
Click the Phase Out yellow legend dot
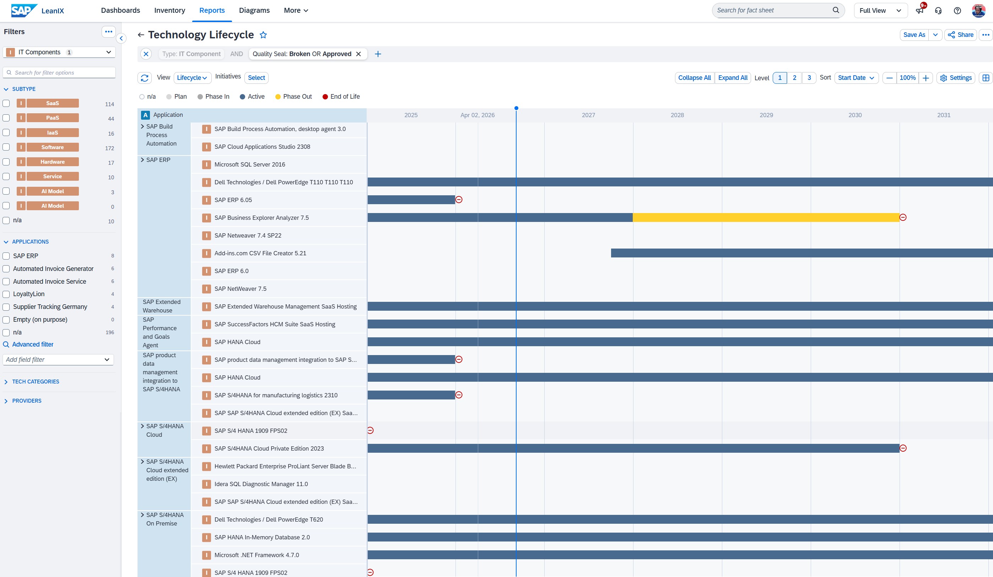tap(278, 97)
